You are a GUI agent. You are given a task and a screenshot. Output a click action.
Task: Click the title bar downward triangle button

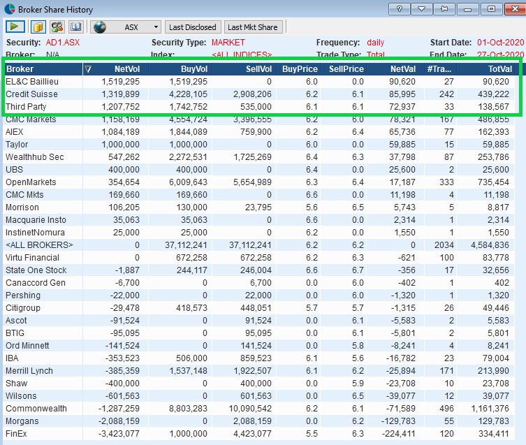click(x=422, y=9)
